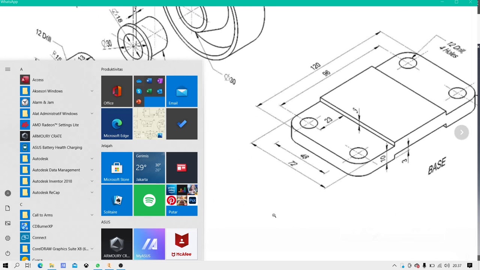The image size is (480, 270).
Task: Open the Jakarta weather tile
Action: pos(149,168)
